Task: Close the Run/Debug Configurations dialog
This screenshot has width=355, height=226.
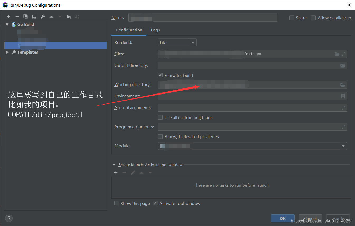Action: (349, 5)
